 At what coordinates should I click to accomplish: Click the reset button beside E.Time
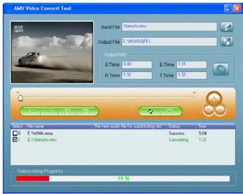pos(220,69)
